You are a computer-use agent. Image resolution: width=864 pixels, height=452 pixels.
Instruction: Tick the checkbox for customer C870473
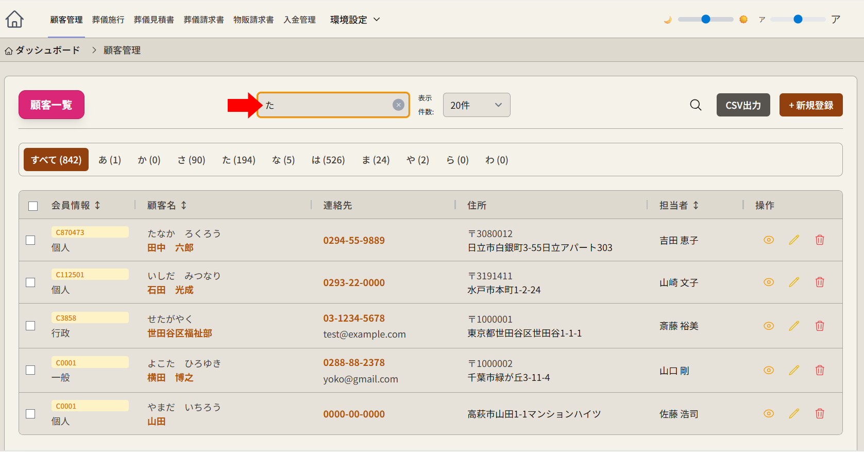click(x=31, y=241)
